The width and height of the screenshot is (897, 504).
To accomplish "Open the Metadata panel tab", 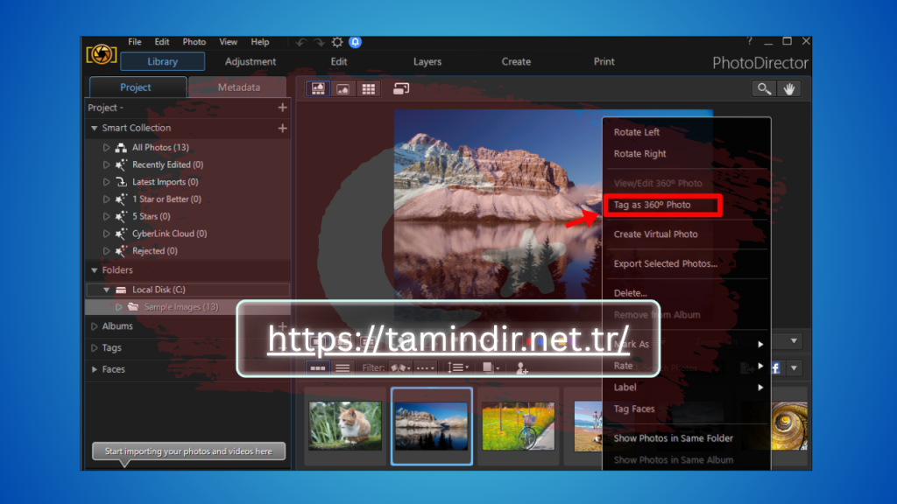I will pos(238,87).
